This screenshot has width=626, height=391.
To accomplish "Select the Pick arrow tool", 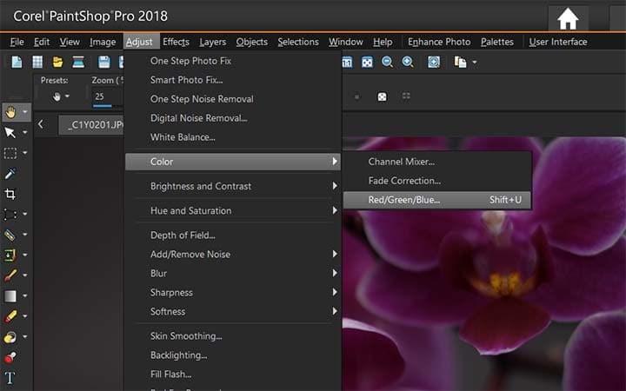I will [10, 132].
